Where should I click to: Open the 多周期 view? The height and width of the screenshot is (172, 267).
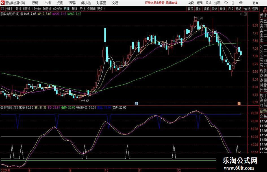click(91, 9)
